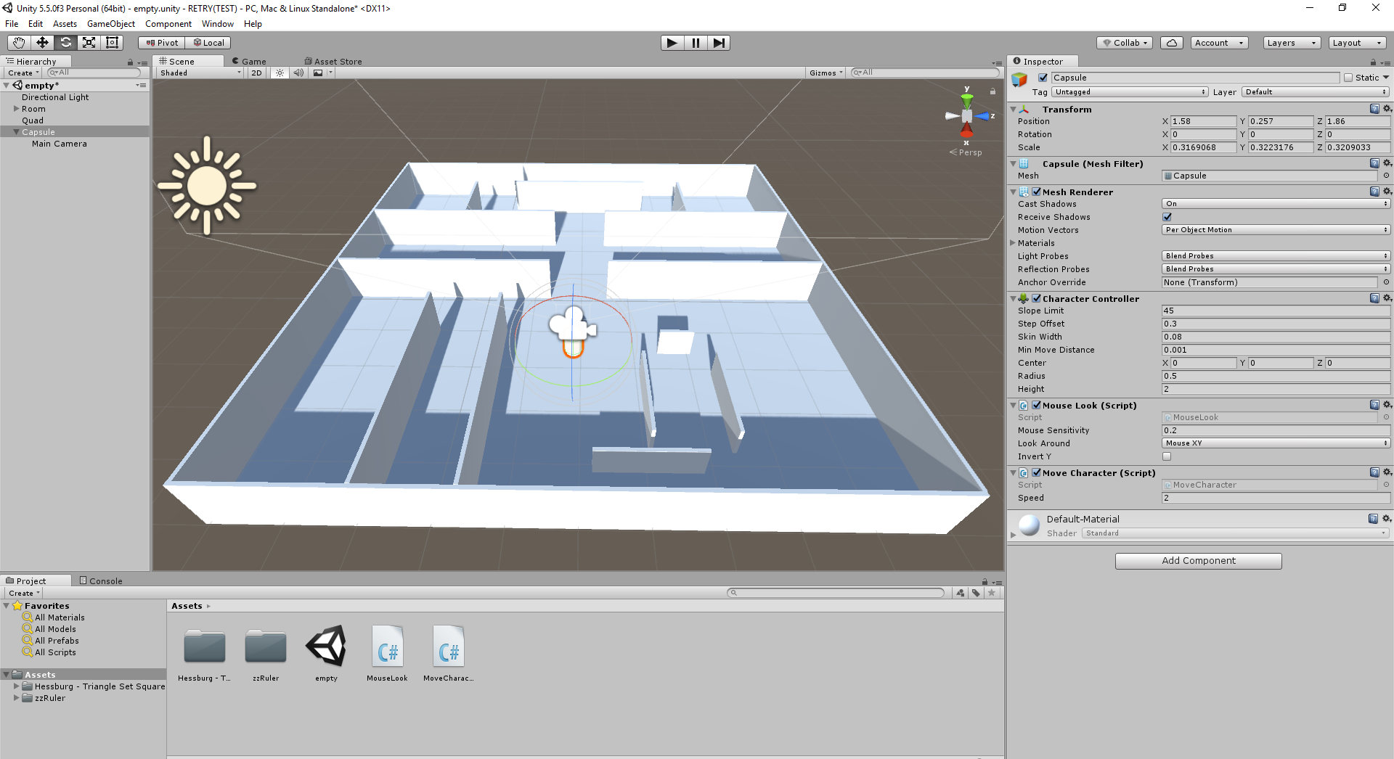The width and height of the screenshot is (1394, 759).
Task: Disable the Mesh Renderer component checkbox
Action: point(1036,192)
